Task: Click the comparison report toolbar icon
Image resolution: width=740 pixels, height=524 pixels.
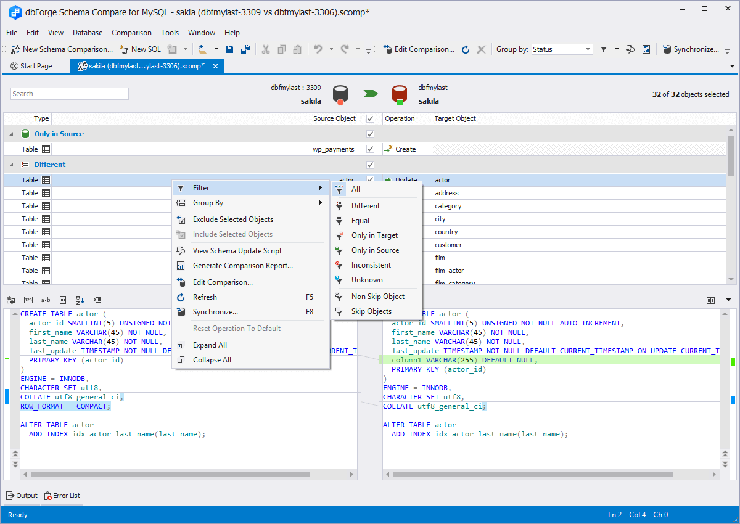Action: (x=646, y=49)
